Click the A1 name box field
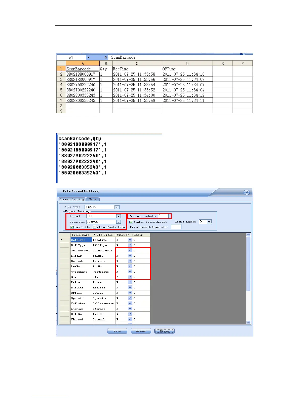This screenshot has height=399, width=308. coord(71,58)
